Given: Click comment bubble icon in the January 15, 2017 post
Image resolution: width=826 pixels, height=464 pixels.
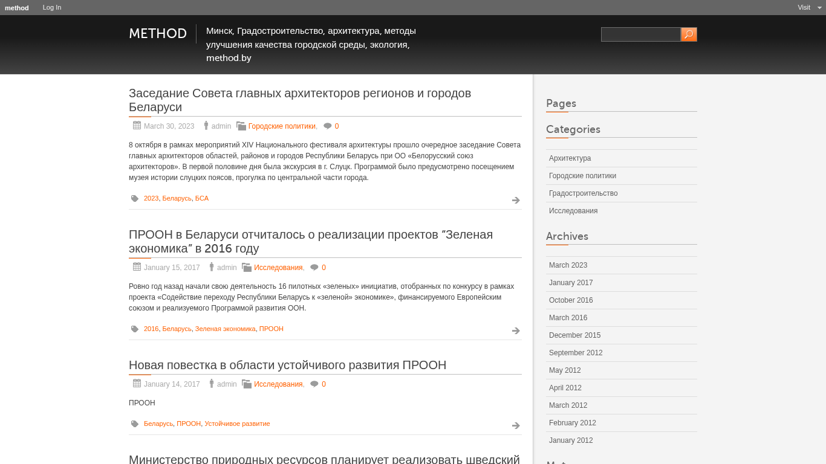Looking at the screenshot, I should 314,268.
